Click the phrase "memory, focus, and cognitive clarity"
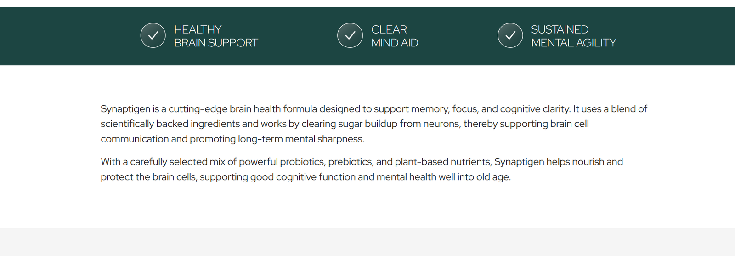This screenshot has height=256, width=735. coord(490,109)
